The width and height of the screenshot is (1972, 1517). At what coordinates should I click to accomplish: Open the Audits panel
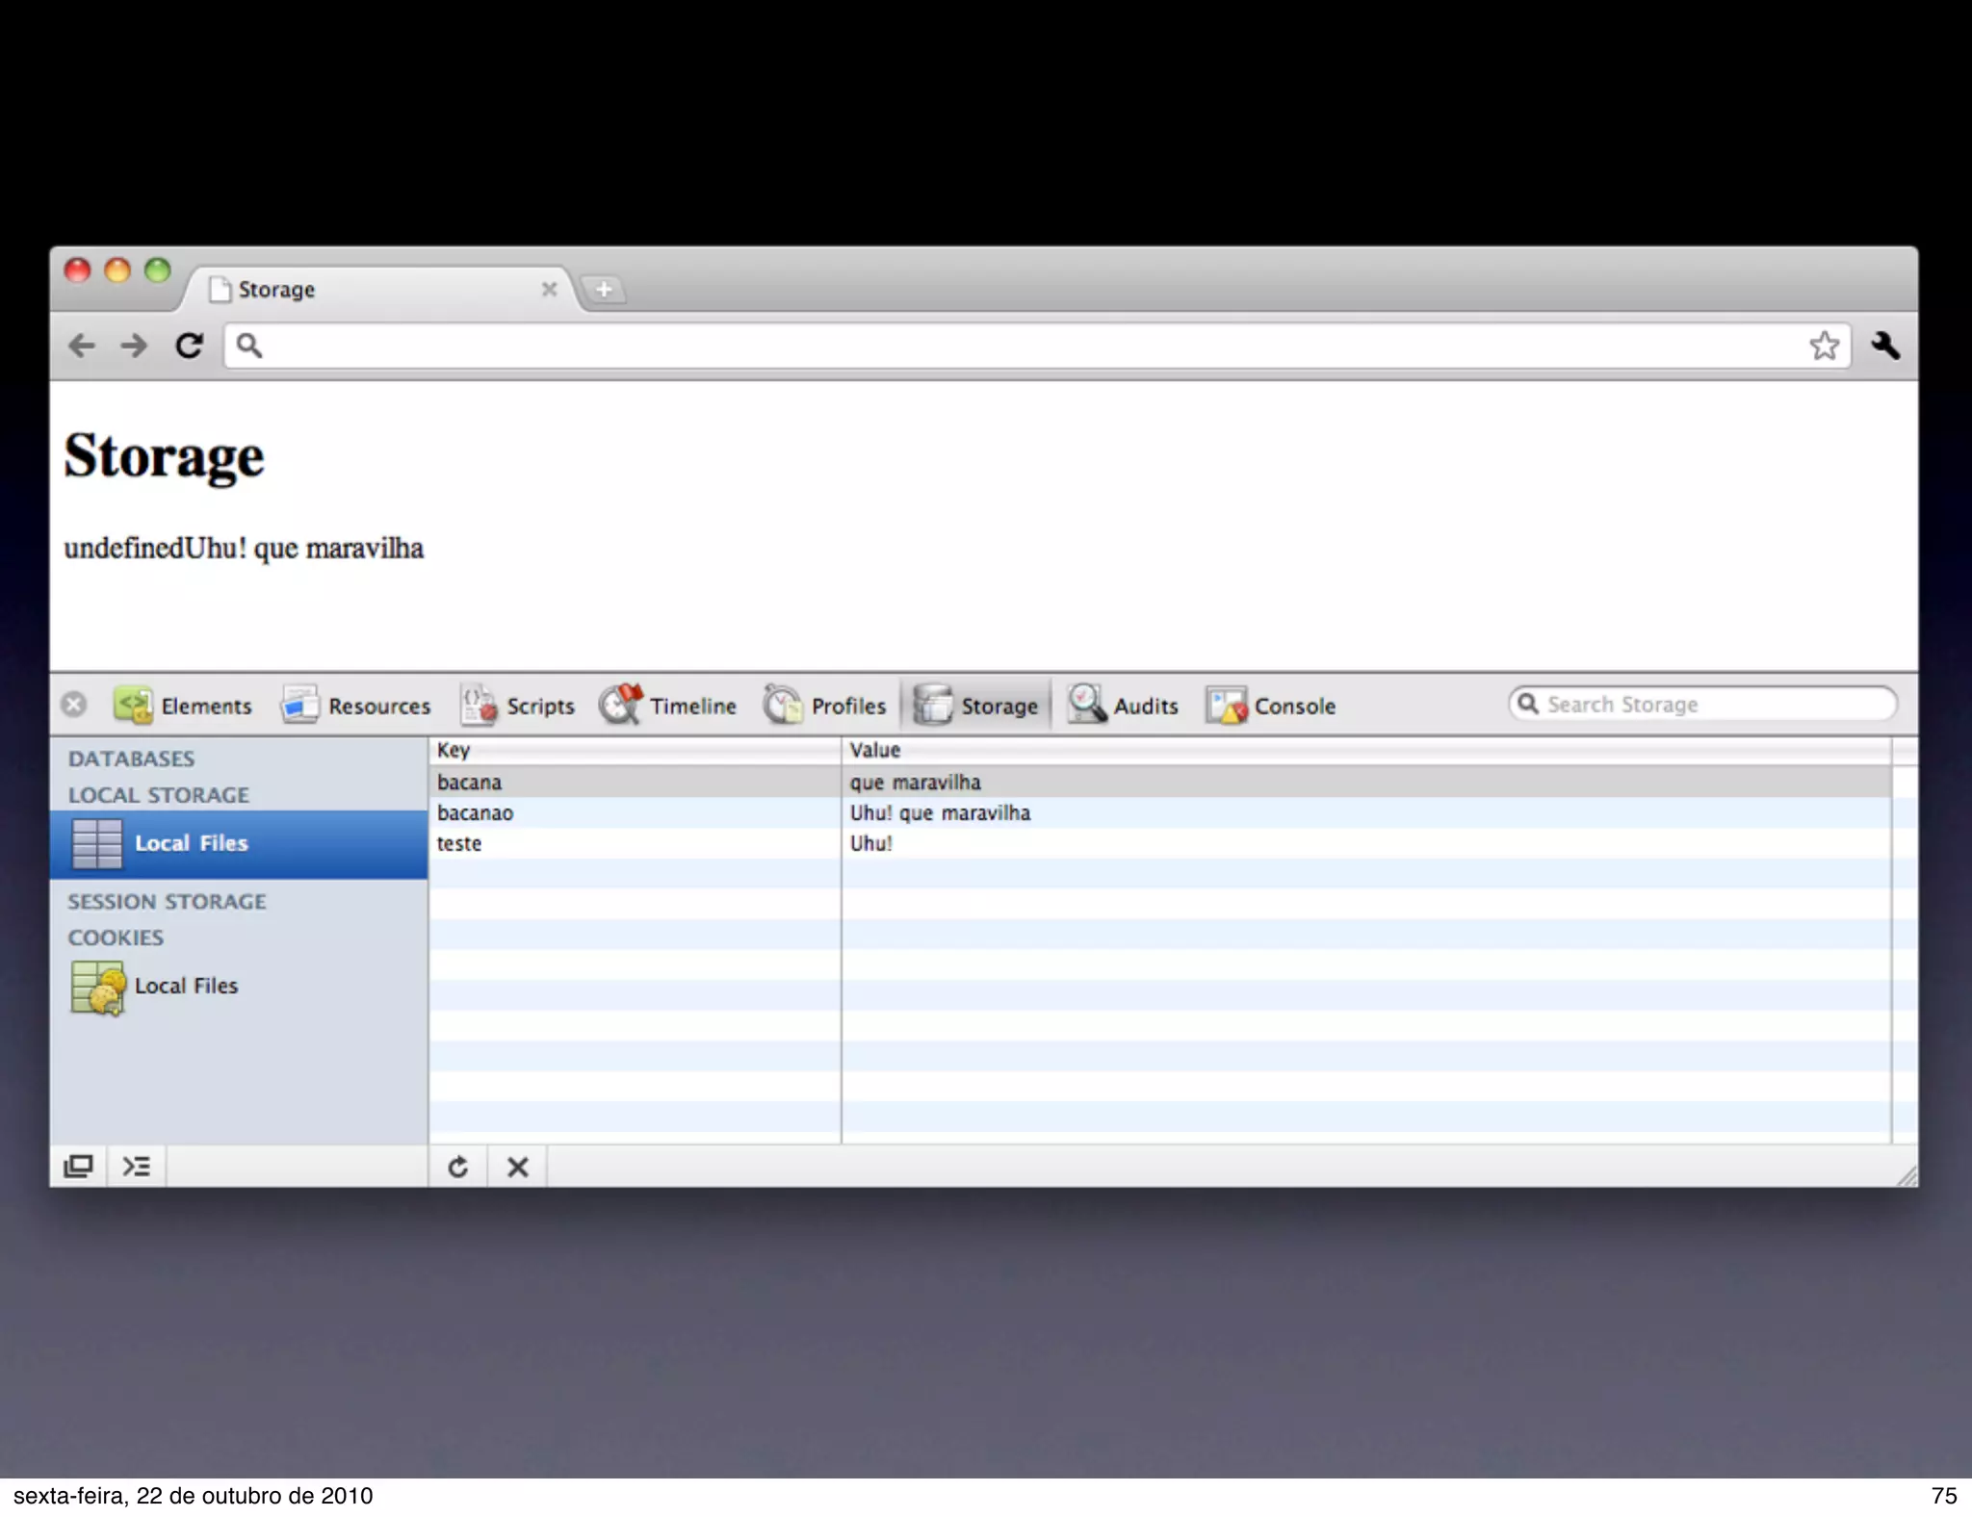pos(1123,706)
